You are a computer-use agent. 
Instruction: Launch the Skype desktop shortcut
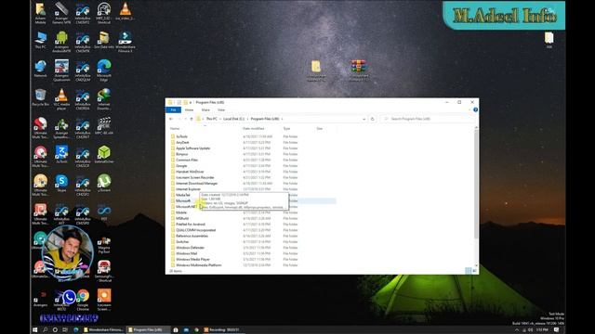point(61,184)
